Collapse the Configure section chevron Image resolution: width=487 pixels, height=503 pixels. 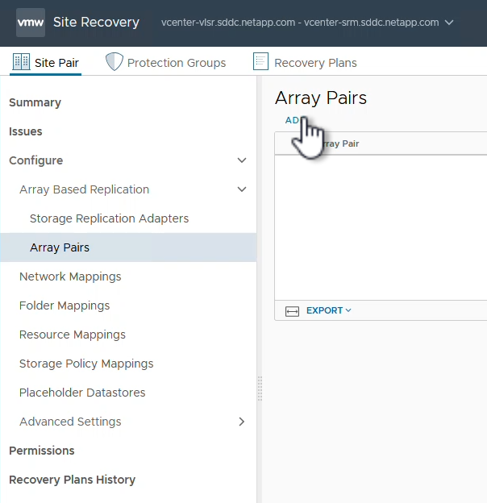pyautogui.click(x=242, y=160)
